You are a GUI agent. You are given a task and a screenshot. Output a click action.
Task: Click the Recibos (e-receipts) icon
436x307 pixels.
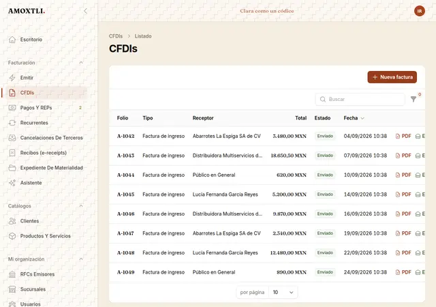[x=12, y=153]
